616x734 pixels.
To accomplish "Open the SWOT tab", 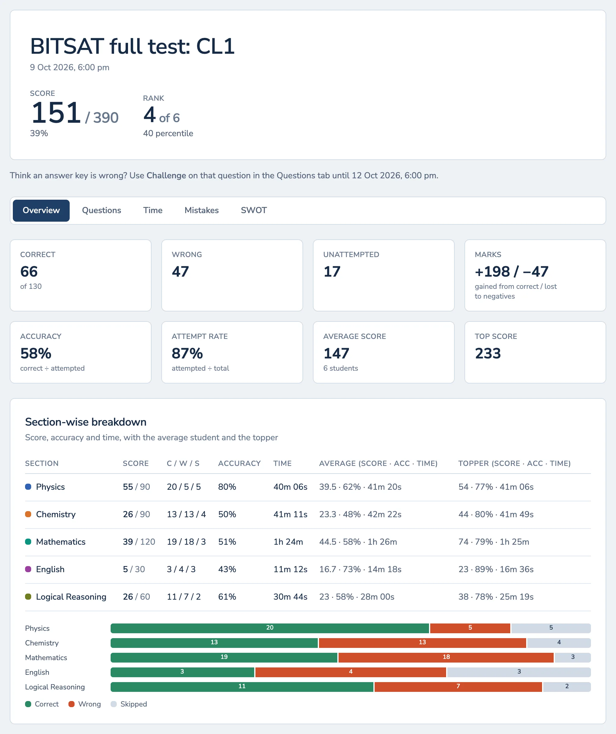I will [x=254, y=210].
